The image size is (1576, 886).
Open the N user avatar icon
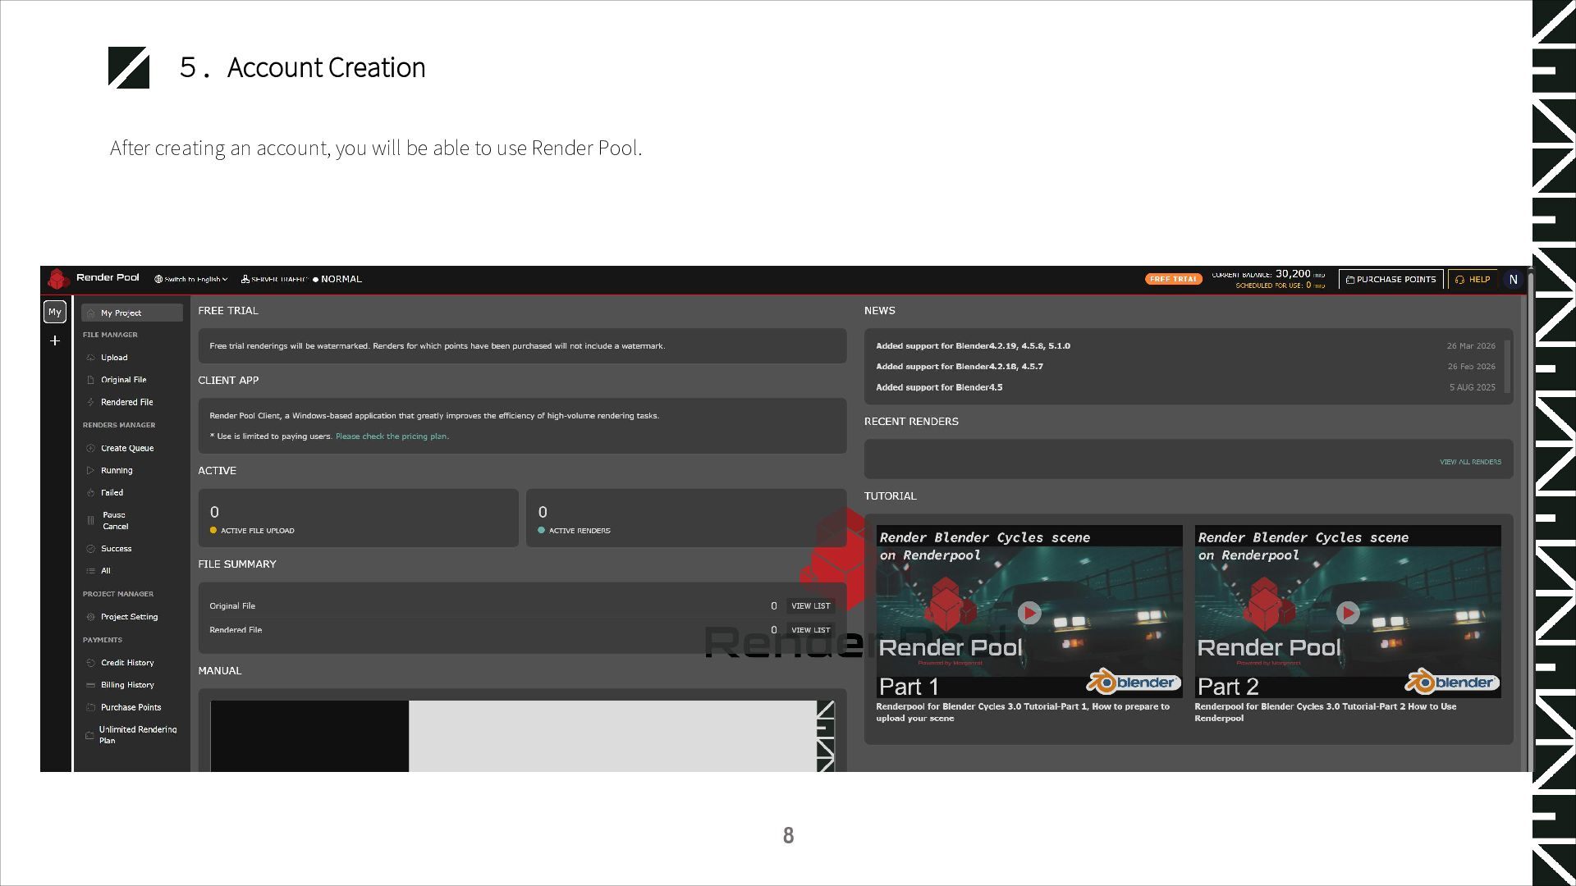(x=1513, y=280)
